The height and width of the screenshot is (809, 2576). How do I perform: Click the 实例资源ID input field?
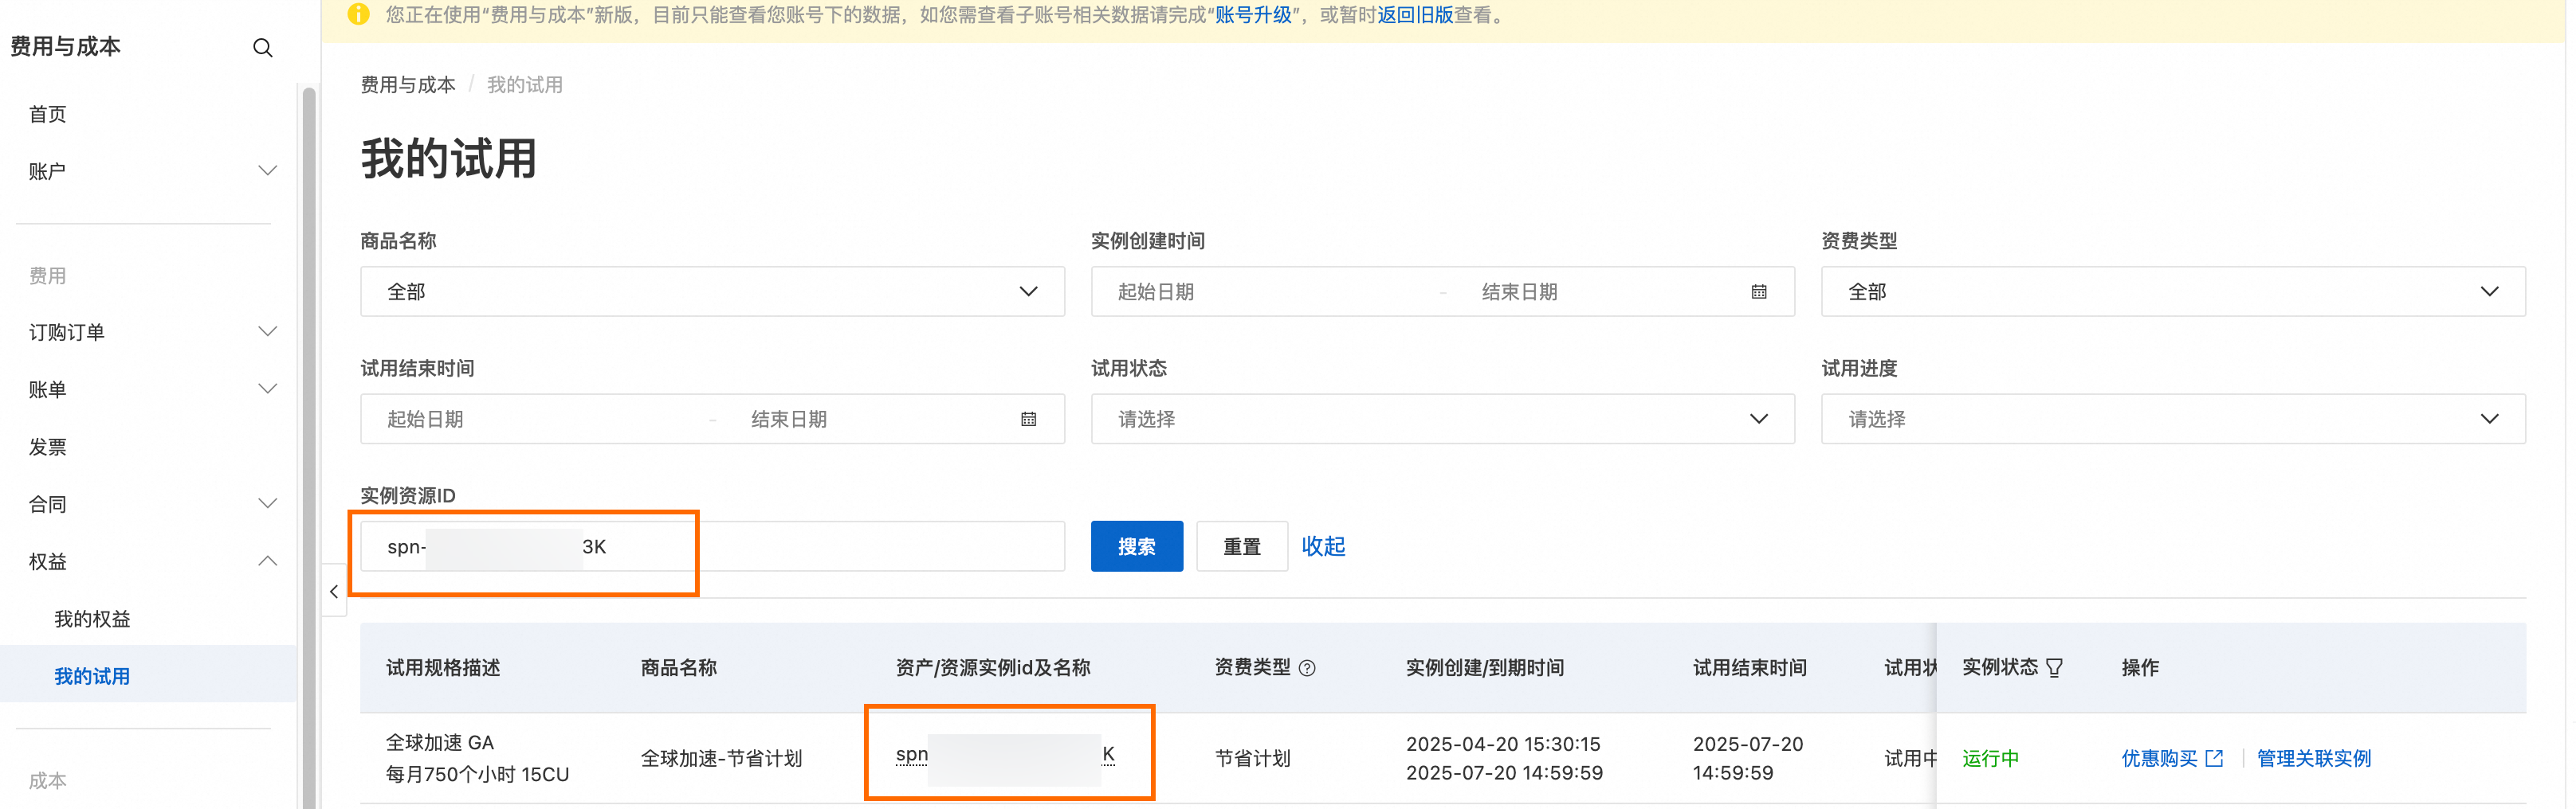pyautogui.click(x=712, y=546)
